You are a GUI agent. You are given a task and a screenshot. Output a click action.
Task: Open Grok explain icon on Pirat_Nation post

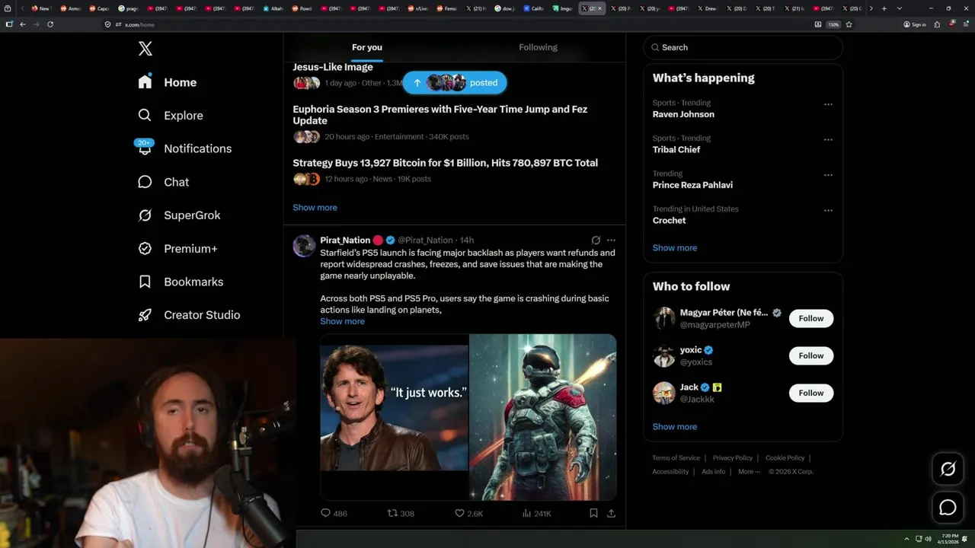[596, 240]
